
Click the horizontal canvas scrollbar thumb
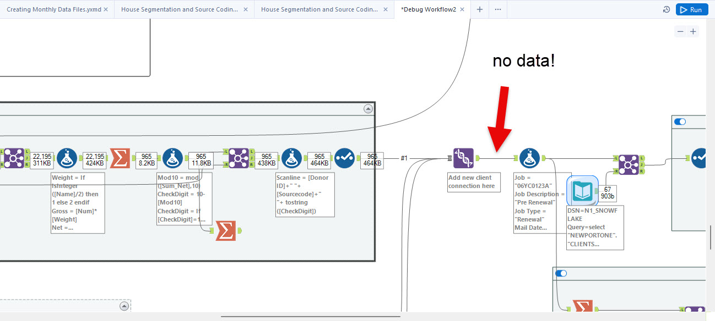click(x=311, y=316)
